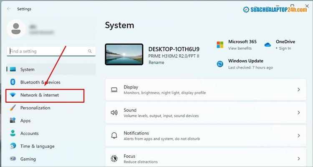The image size is (313, 167).
Task: Click the System page heading
Action: click(x=120, y=25)
